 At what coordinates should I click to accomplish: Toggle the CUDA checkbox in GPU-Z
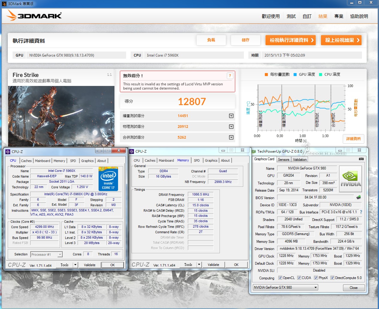[299, 278]
